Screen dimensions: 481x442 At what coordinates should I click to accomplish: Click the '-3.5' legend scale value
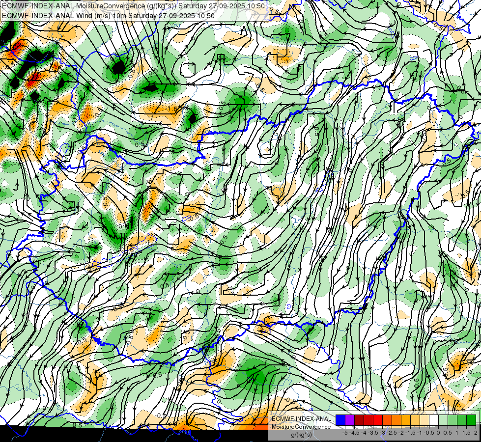tap(373, 433)
